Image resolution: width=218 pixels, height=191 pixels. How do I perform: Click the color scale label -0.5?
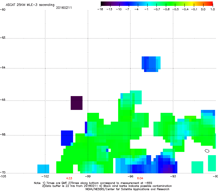[x=176, y=9]
